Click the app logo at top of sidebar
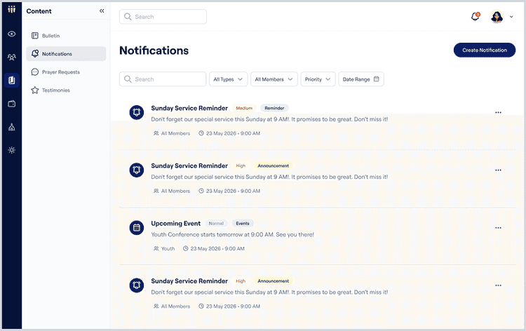This screenshot has height=331, width=526. (x=12, y=9)
